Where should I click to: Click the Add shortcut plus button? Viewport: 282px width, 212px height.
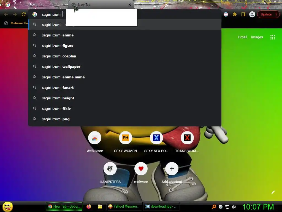coord(172,169)
